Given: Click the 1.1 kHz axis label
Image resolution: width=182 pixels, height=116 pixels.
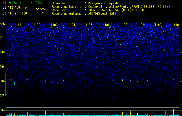Looking at the screenshot, I should 2,38.
